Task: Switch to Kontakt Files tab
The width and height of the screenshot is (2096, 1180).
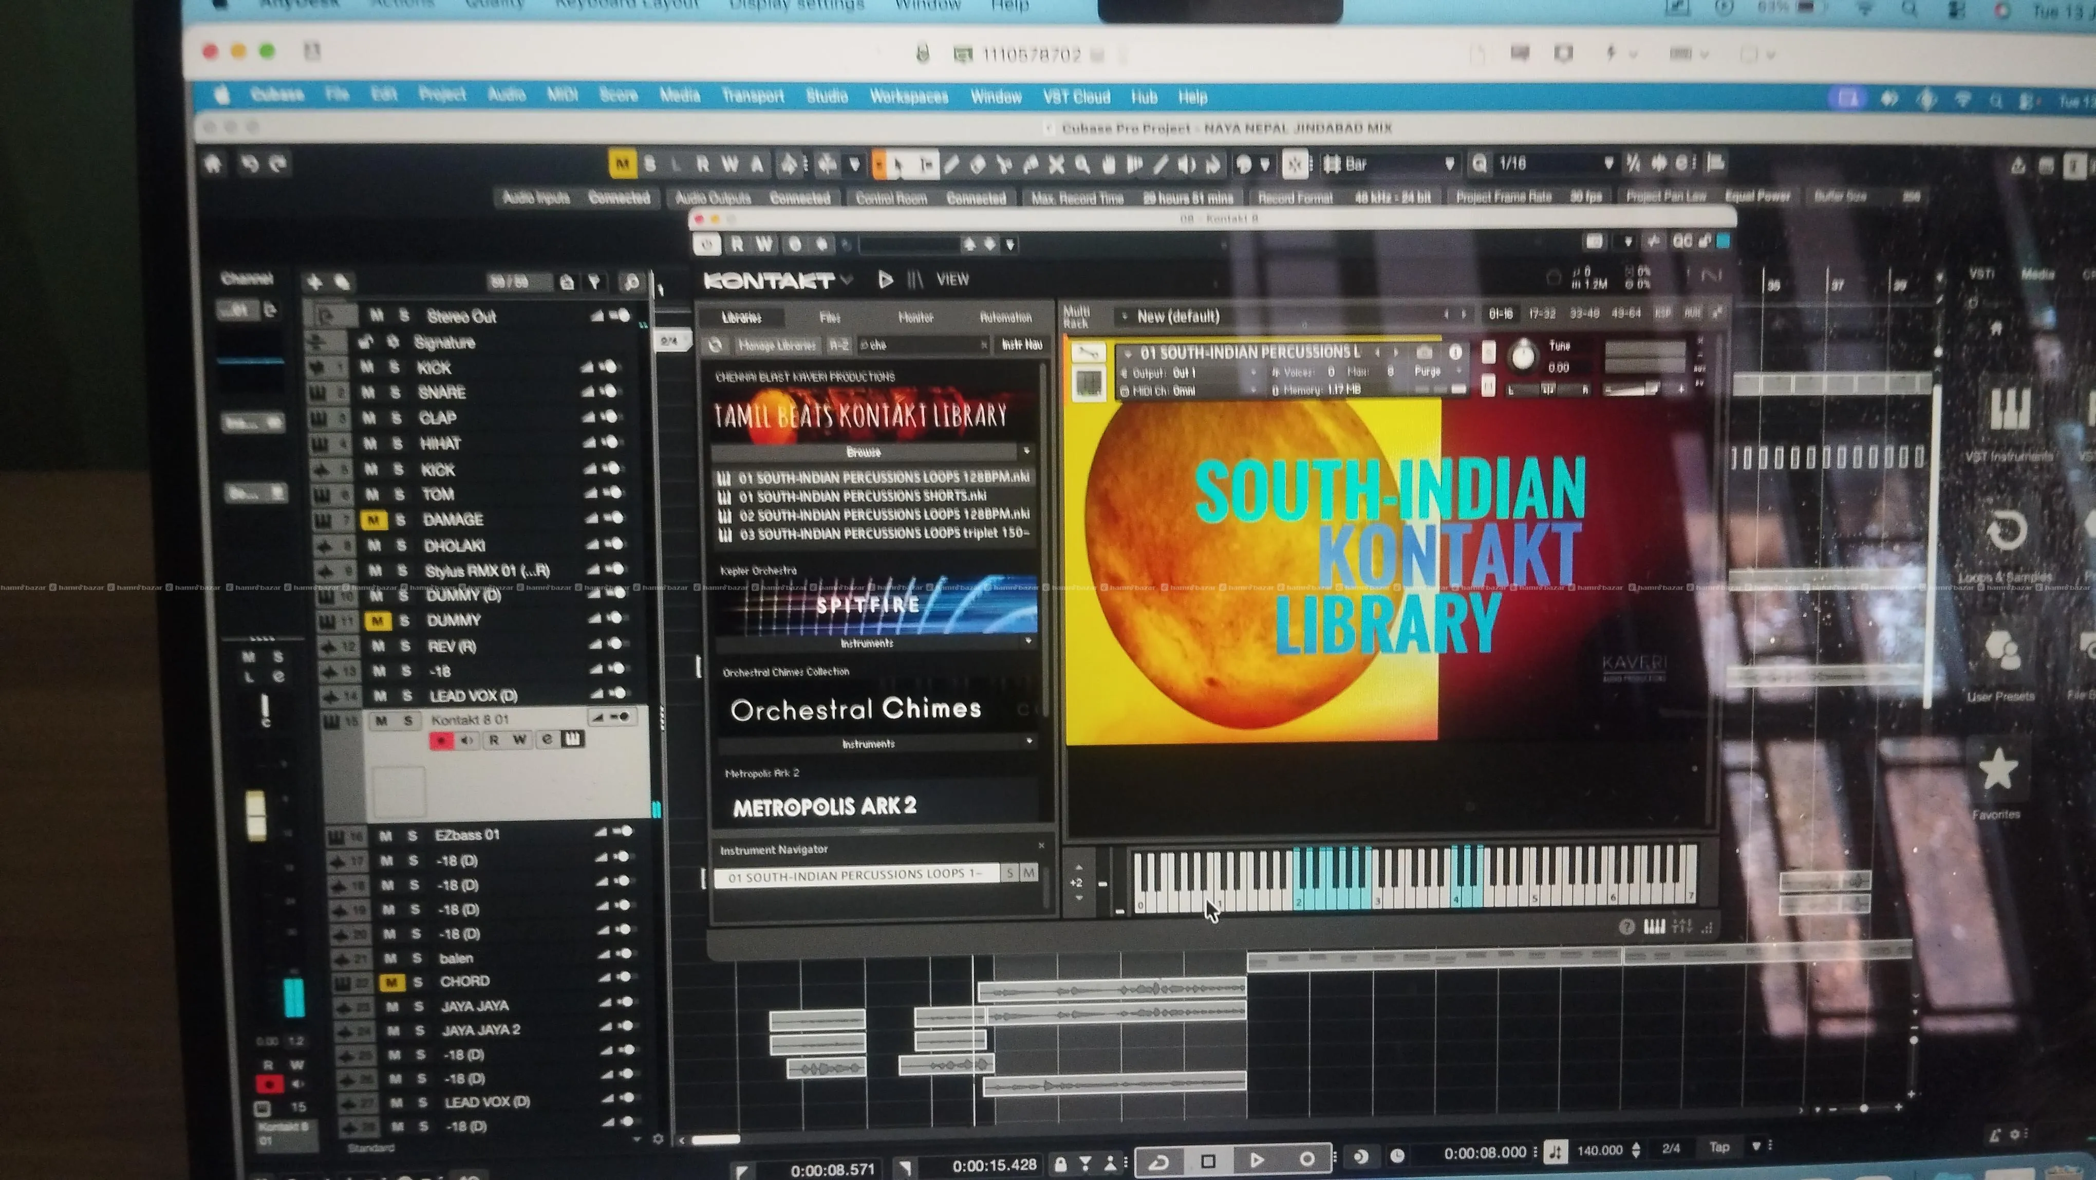Action: [x=830, y=318]
